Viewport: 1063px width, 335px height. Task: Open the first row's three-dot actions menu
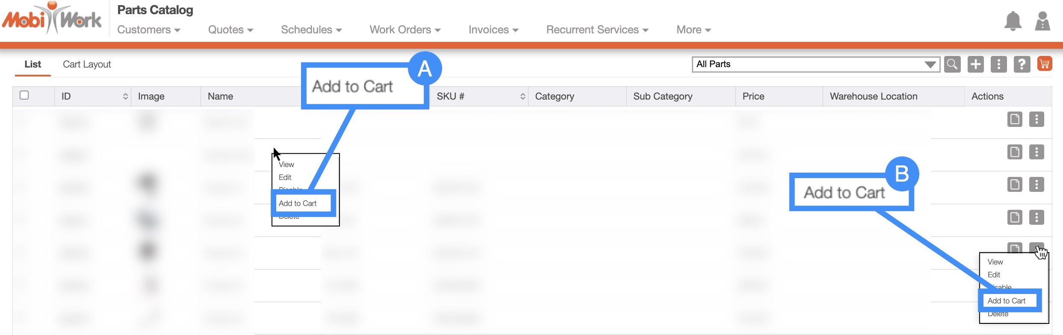(x=1036, y=119)
